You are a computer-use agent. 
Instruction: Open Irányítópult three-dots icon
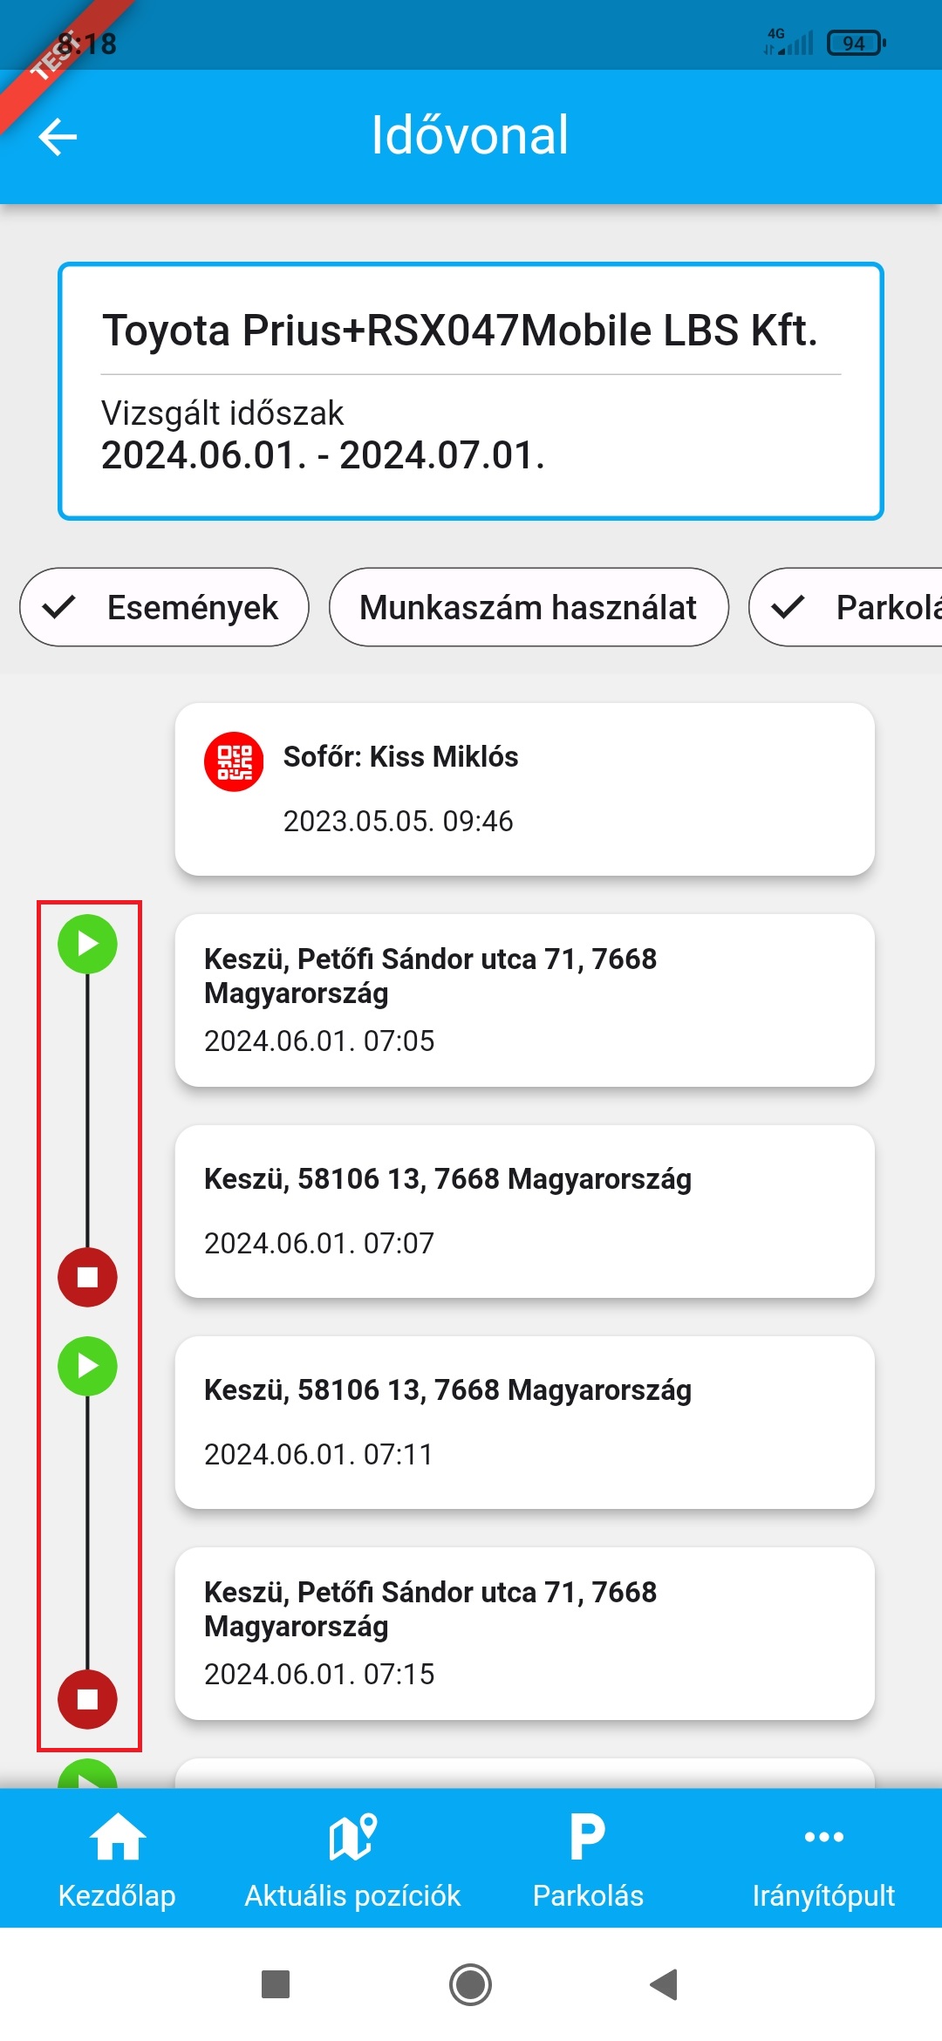pos(823,1836)
